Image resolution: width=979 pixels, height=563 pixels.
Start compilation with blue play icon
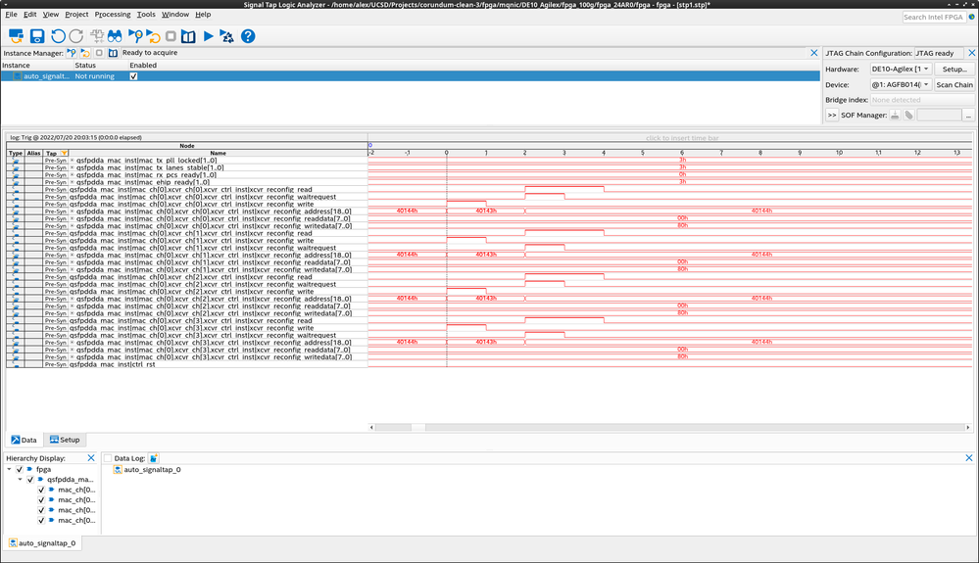tap(209, 36)
